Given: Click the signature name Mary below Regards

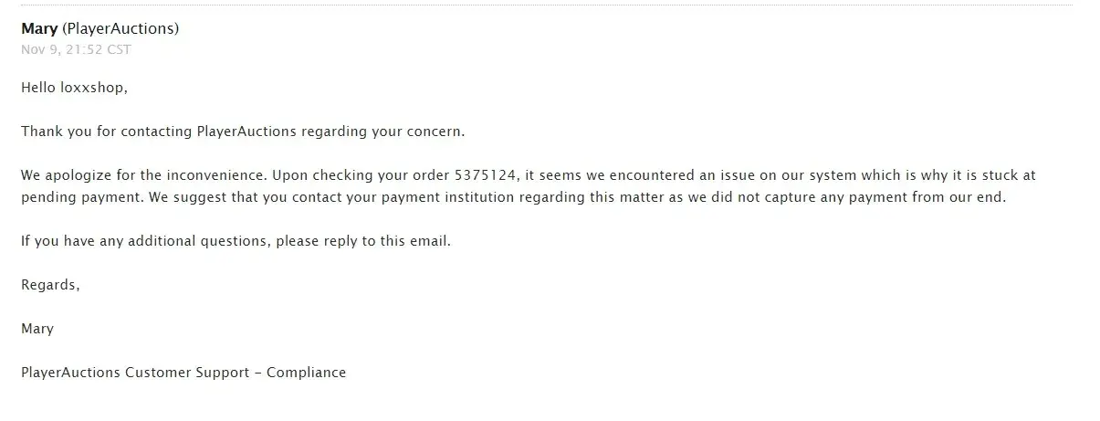Looking at the screenshot, I should 37,329.
